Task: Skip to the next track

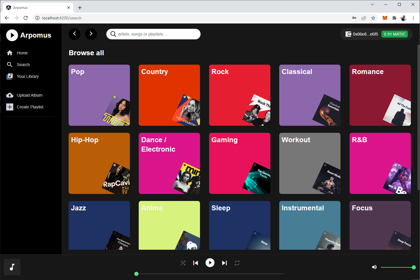Action: [x=224, y=263]
